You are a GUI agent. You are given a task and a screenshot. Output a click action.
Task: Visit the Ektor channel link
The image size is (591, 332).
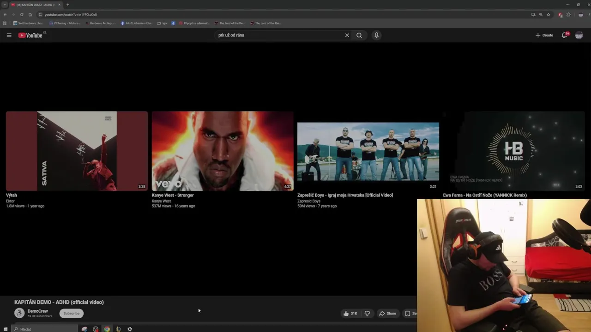tap(11, 201)
